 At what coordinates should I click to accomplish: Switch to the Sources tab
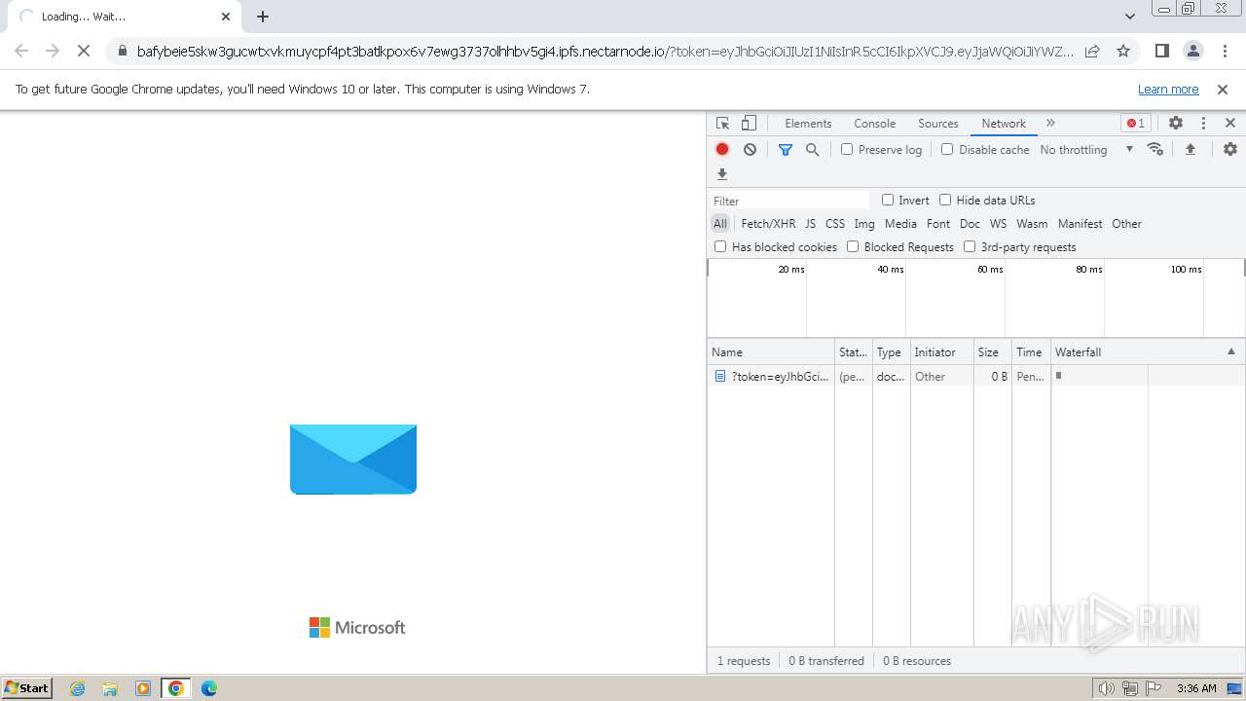tap(938, 124)
